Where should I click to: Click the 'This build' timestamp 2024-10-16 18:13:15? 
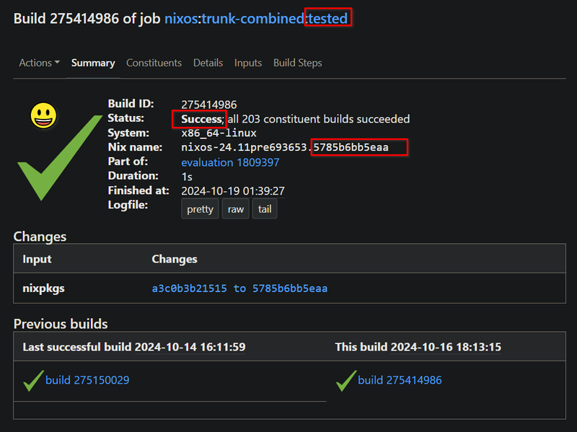tap(446, 347)
